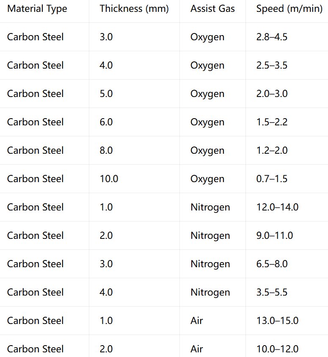This screenshot has width=328, height=357.
Task: Select Nitrogen in the 12.0–14.0 speed row
Action: pos(210,208)
